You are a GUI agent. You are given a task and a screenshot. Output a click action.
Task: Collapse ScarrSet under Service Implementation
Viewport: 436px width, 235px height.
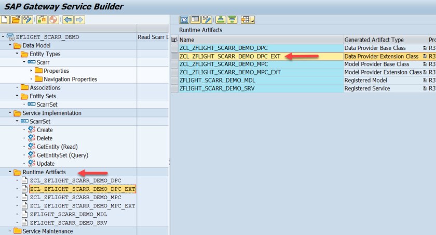(x=17, y=121)
